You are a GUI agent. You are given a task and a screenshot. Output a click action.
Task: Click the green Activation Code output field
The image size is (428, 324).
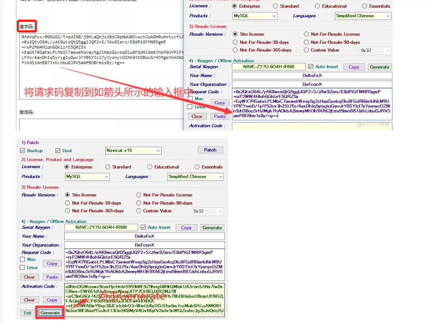point(144,298)
